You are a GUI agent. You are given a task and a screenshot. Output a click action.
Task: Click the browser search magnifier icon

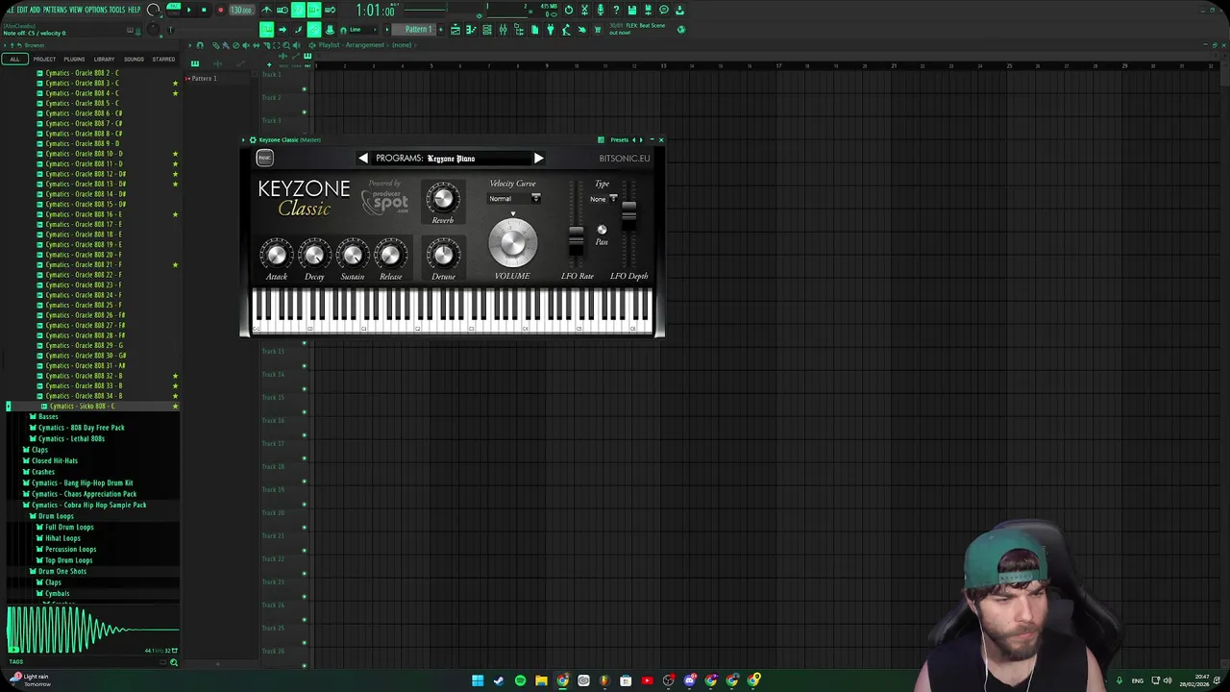tap(174, 662)
